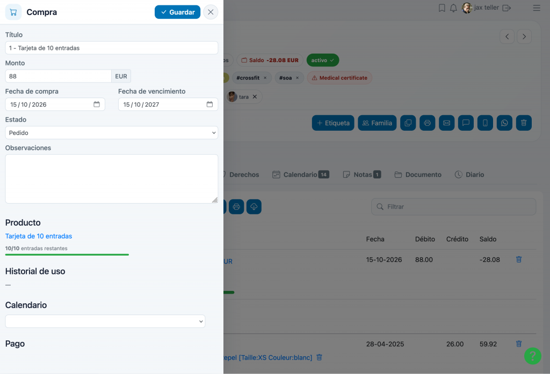Click the chat message icon button
This screenshot has height=374, width=550.
point(466,123)
